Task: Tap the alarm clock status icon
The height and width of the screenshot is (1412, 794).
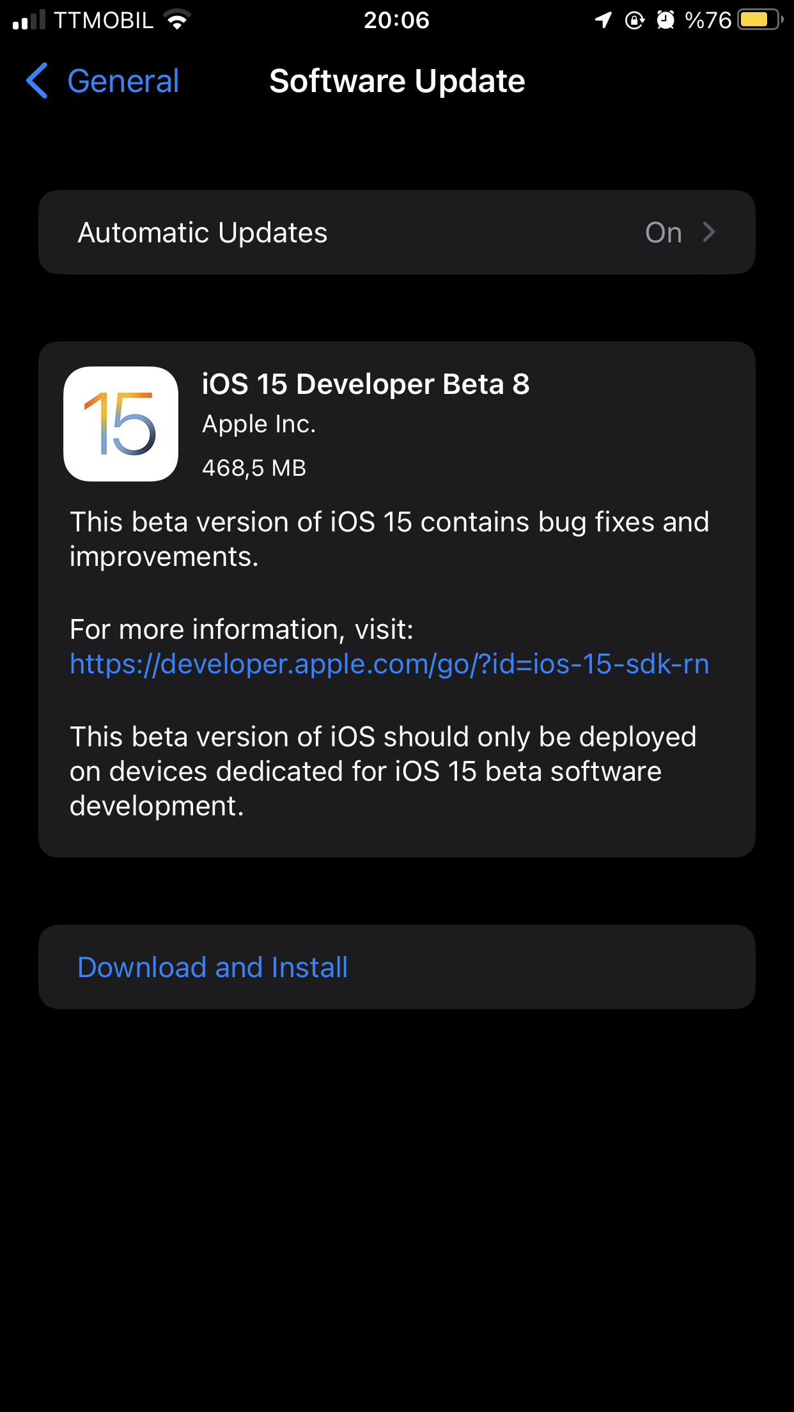Action: (x=666, y=20)
